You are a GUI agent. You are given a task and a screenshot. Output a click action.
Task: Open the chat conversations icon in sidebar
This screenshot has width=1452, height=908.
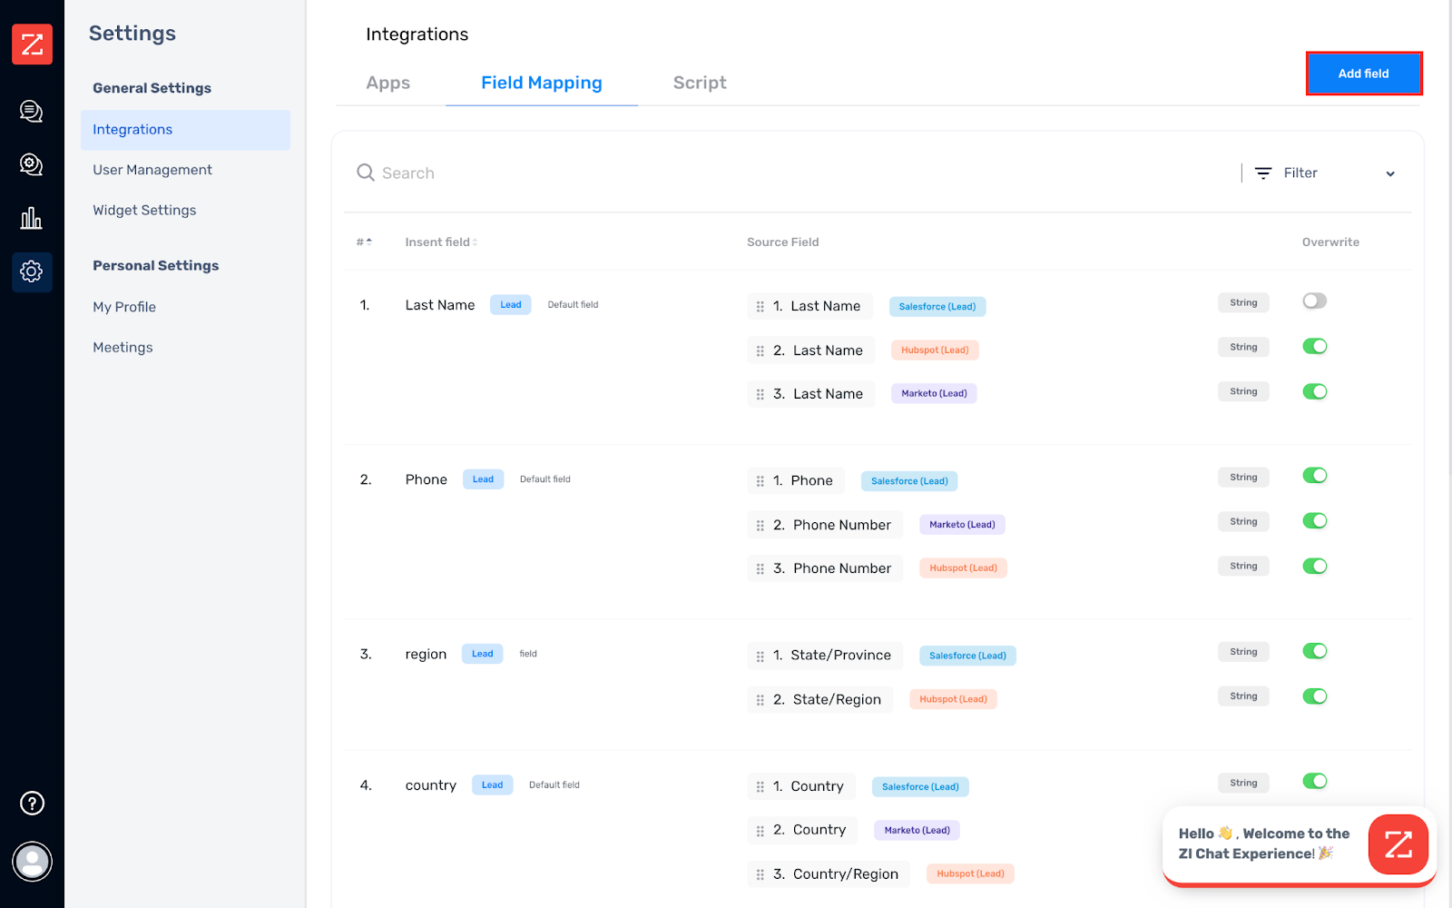[32, 111]
